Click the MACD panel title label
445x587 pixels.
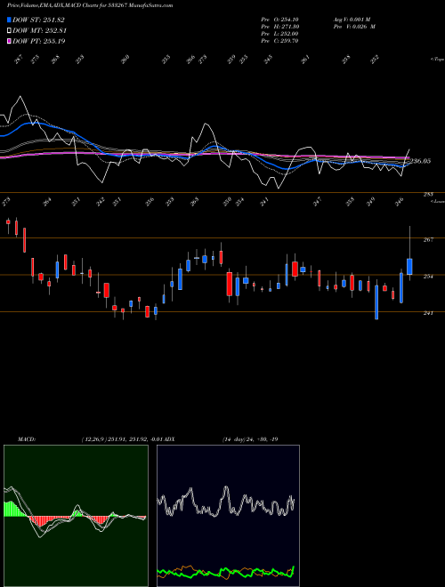coord(27,439)
